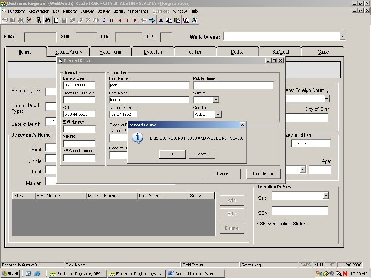Click the Age input field
The image size is (371, 278).
pos(320,170)
